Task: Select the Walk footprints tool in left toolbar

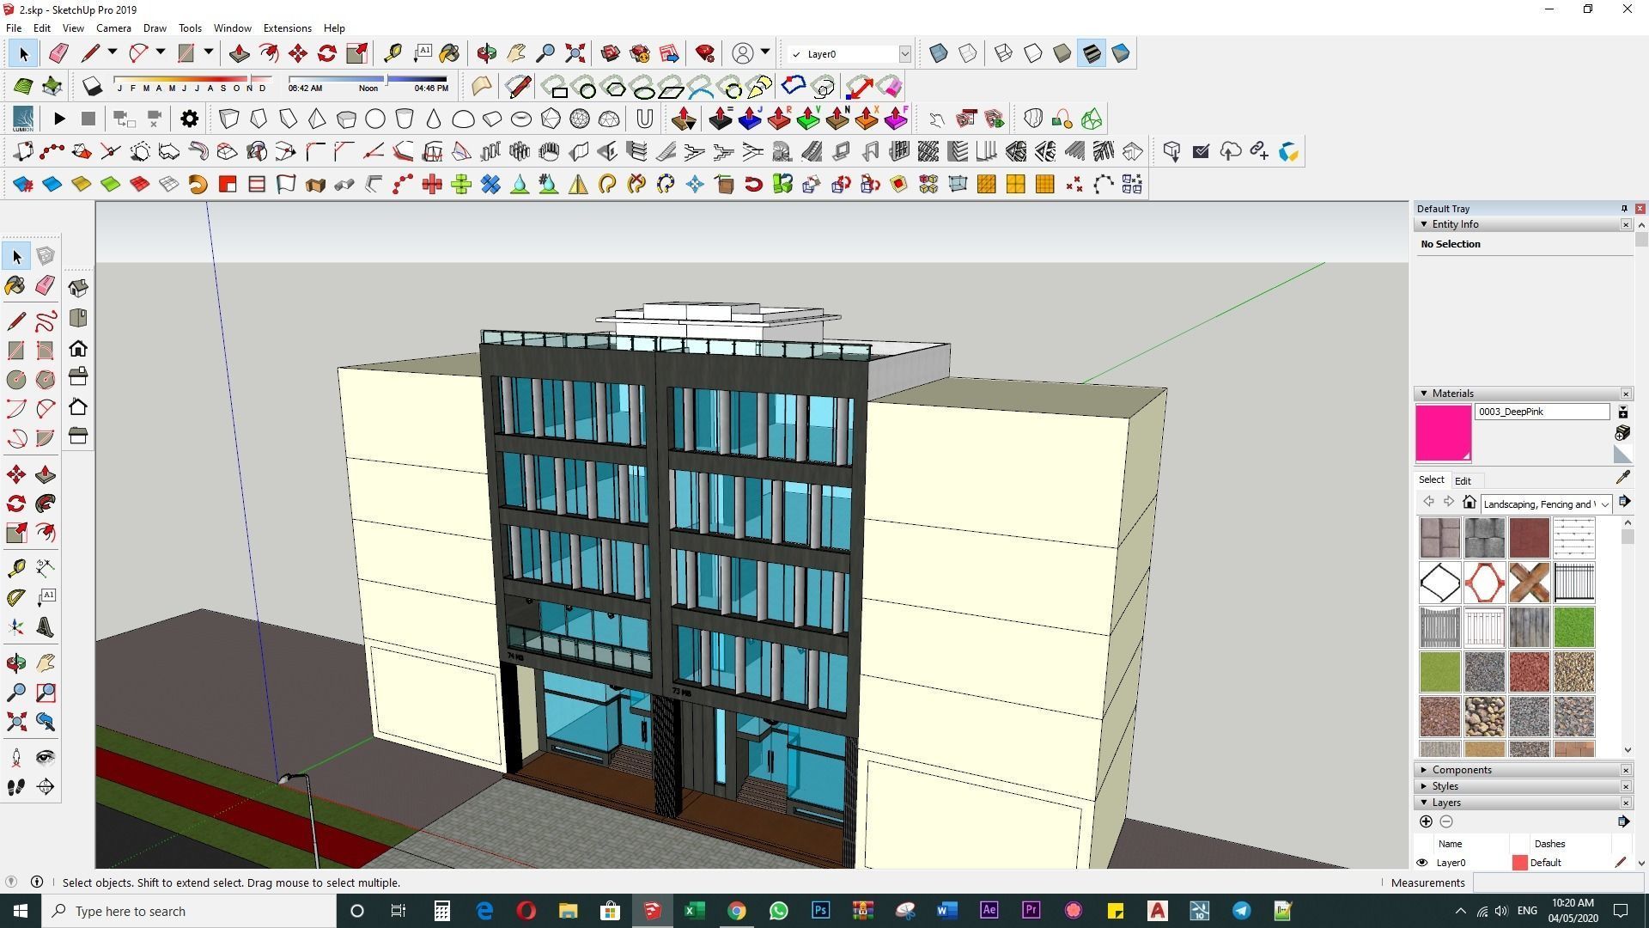Action: tap(16, 787)
